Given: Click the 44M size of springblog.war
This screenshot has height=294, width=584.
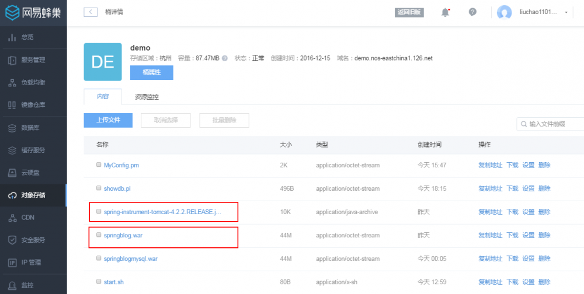Looking at the screenshot, I should click(286, 235).
